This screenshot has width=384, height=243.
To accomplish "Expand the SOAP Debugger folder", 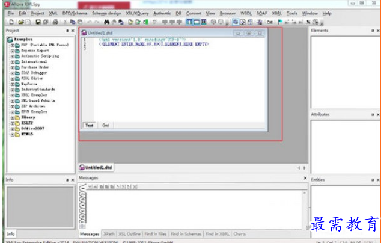I will point(12,73).
